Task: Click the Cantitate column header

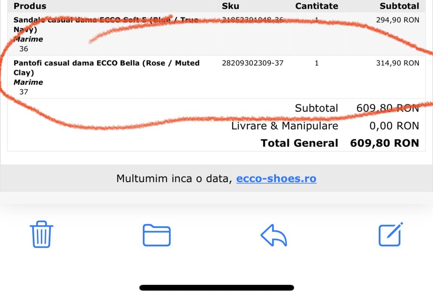Action: tap(316, 6)
